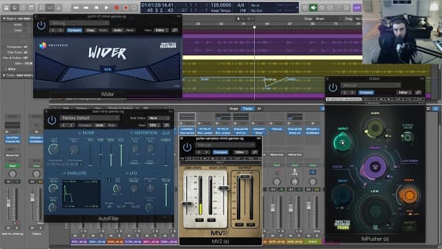
Task: Start recording with the red Record button
Action: (117, 8)
